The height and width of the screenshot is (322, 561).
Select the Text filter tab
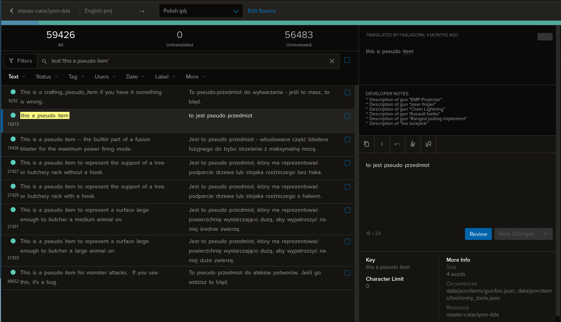point(16,77)
